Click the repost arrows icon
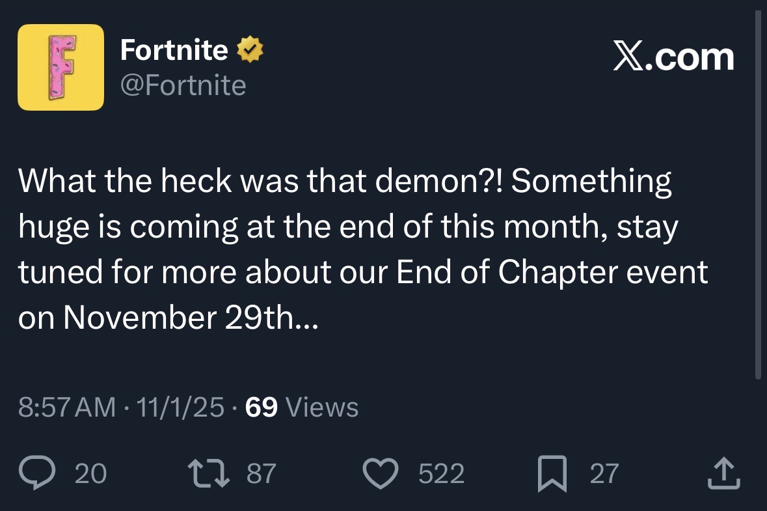This screenshot has width=767, height=511. [209, 473]
